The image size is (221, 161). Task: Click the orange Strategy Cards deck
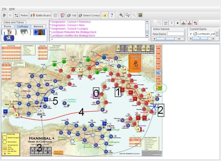click(x=135, y=63)
